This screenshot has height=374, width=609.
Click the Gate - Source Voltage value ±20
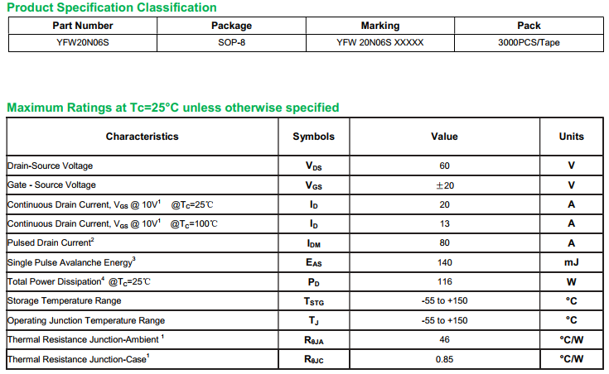(x=444, y=185)
